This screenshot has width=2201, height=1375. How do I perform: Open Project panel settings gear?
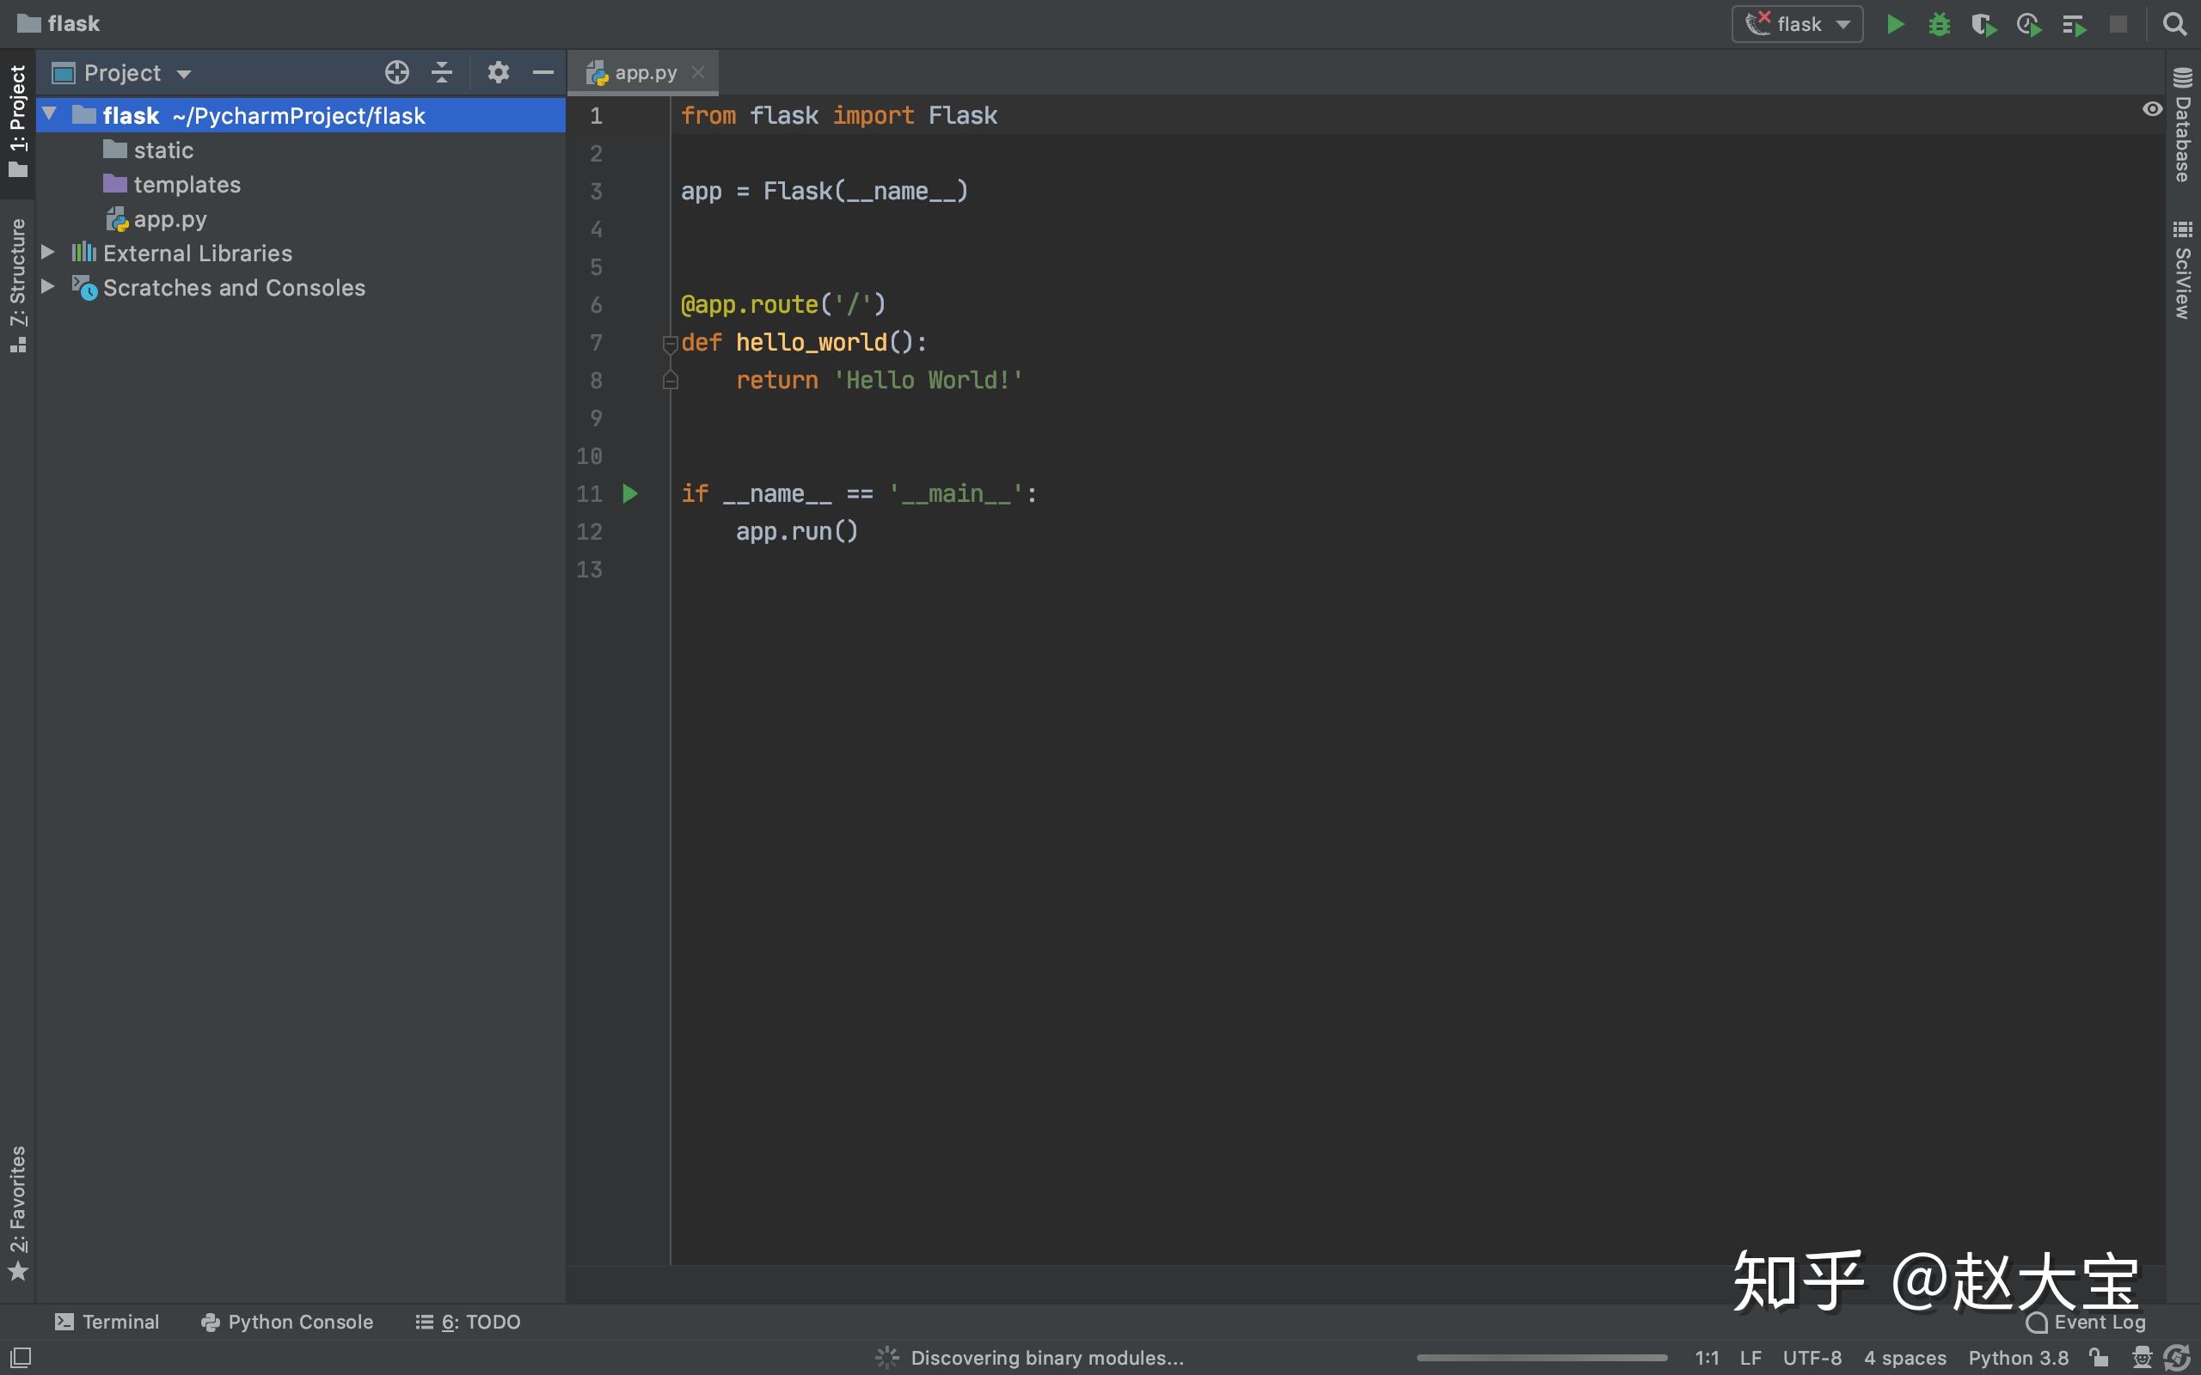pyautogui.click(x=498, y=73)
